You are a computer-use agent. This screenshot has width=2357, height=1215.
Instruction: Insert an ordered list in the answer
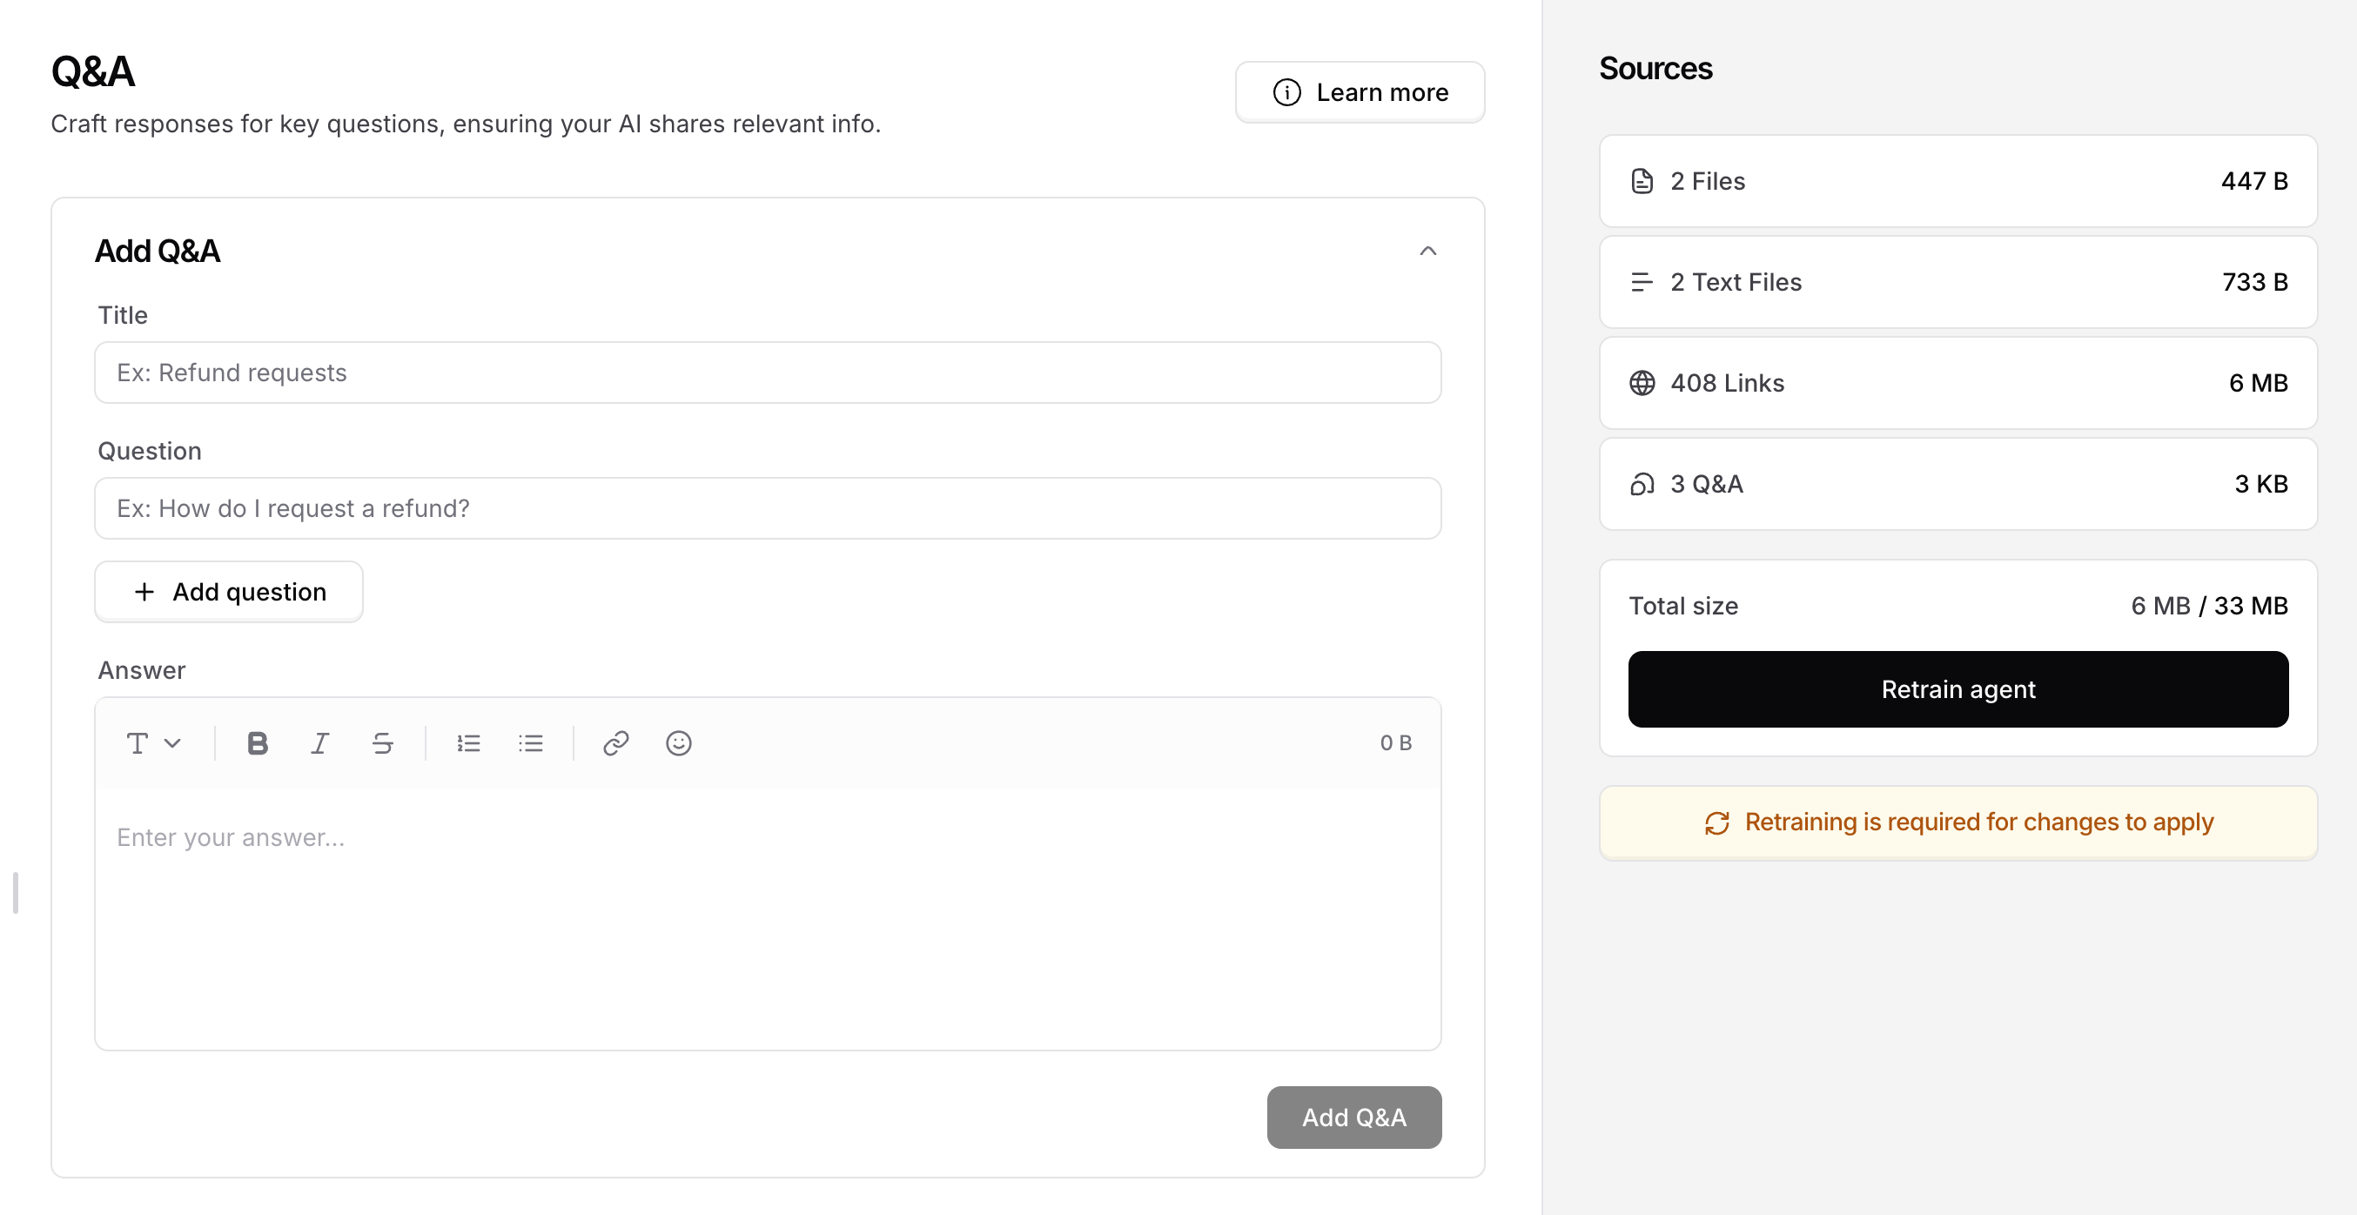coord(468,743)
